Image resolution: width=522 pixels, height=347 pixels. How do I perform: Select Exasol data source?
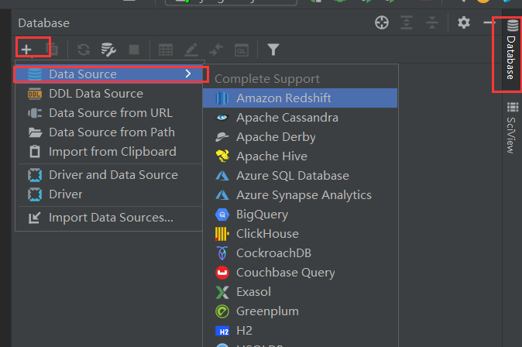300,291
